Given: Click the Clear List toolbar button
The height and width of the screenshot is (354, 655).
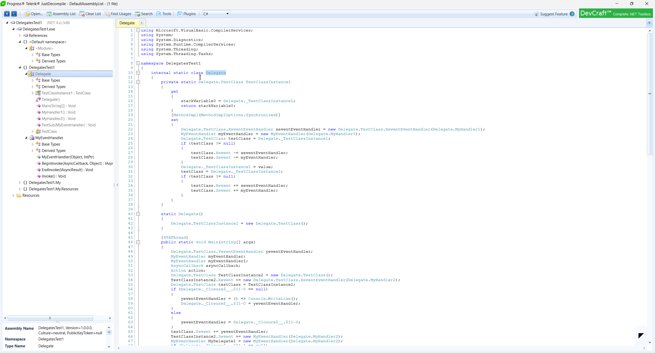Looking at the screenshot, I should coord(90,14).
